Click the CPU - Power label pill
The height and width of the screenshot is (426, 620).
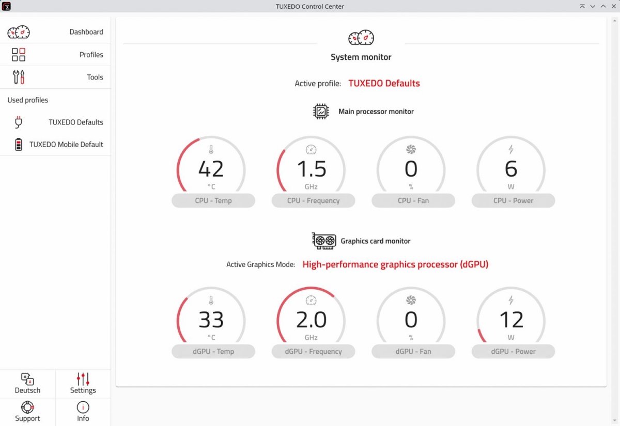tap(513, 201)
